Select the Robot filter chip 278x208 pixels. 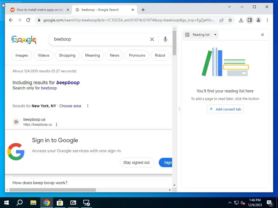coord(160,55)
